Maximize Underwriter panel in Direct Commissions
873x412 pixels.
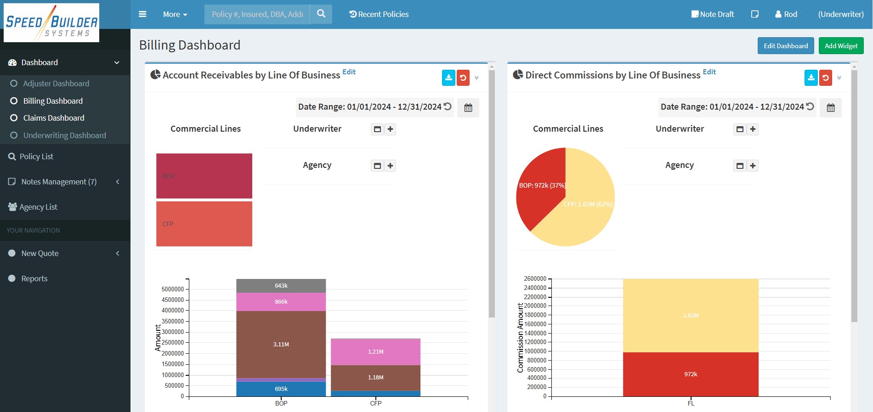tap(740, 129)
